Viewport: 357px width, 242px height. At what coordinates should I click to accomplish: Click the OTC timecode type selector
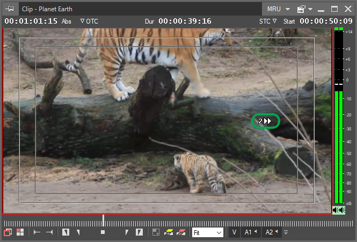pyautogui.click(x=89, y=21)
